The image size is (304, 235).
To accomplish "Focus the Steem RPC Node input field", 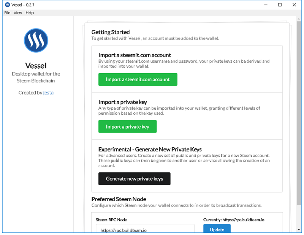I will tap(145, 229).
